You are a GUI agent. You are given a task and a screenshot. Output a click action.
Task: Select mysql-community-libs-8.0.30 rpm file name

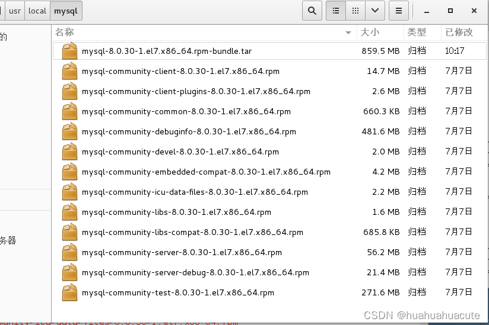pos(176,212)
